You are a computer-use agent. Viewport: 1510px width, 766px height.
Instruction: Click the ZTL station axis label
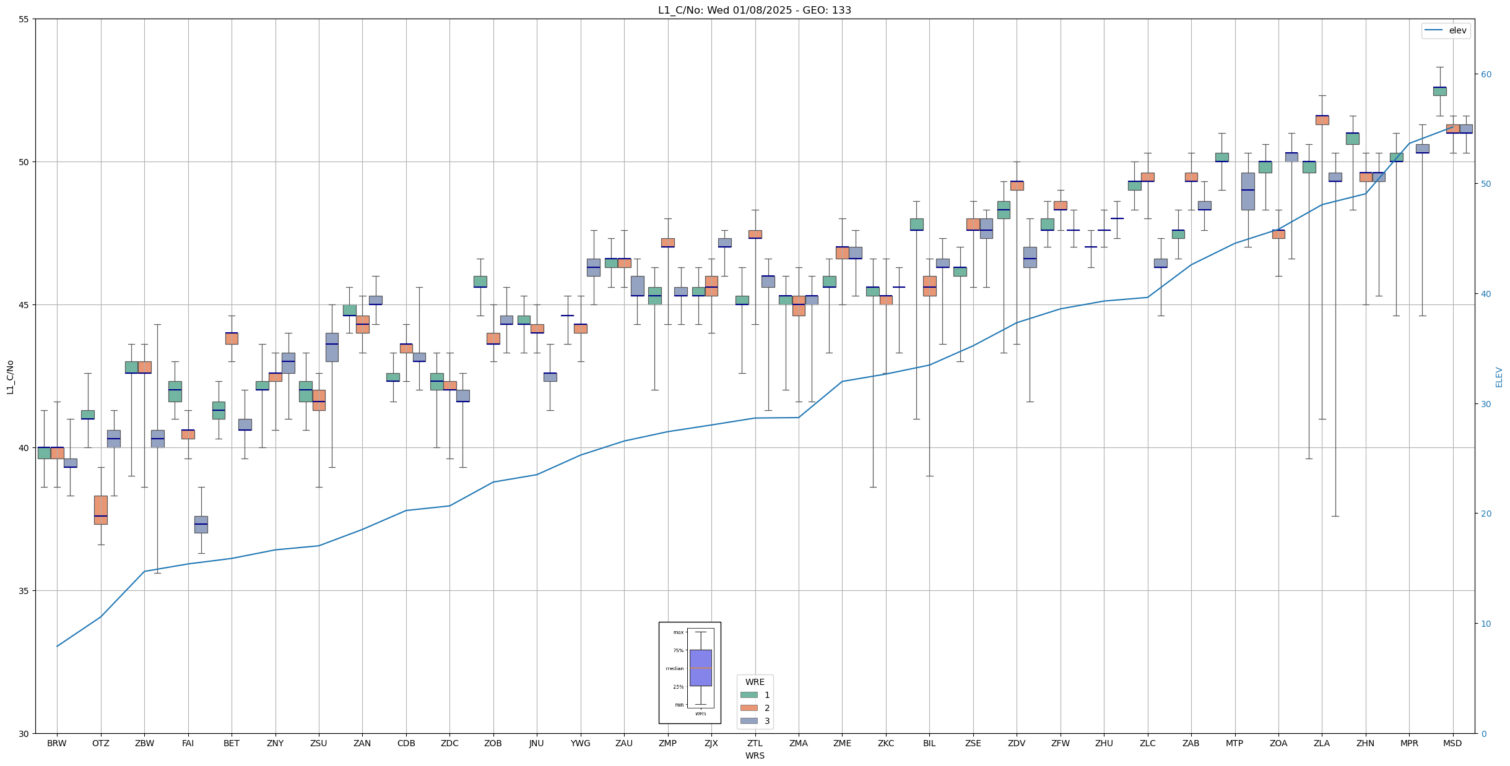[x=755, y=743]
